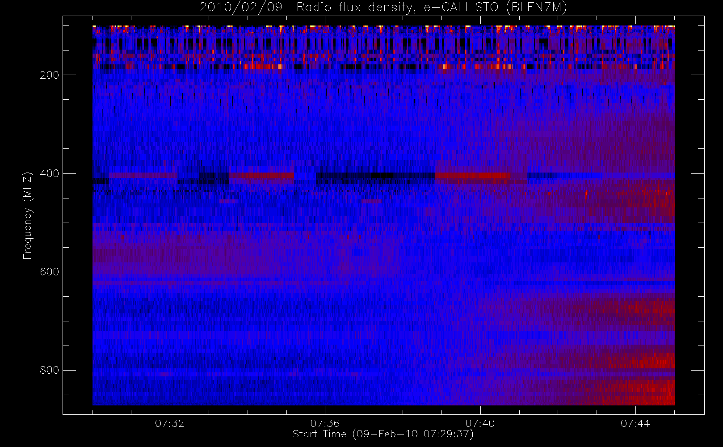Click the 600 frequency tick label

pyautogui.click(x=50, y=272)
